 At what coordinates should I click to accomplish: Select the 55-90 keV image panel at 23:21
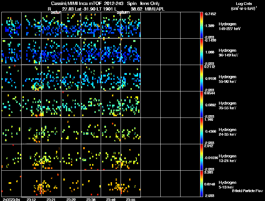click(x=51, y=78)
